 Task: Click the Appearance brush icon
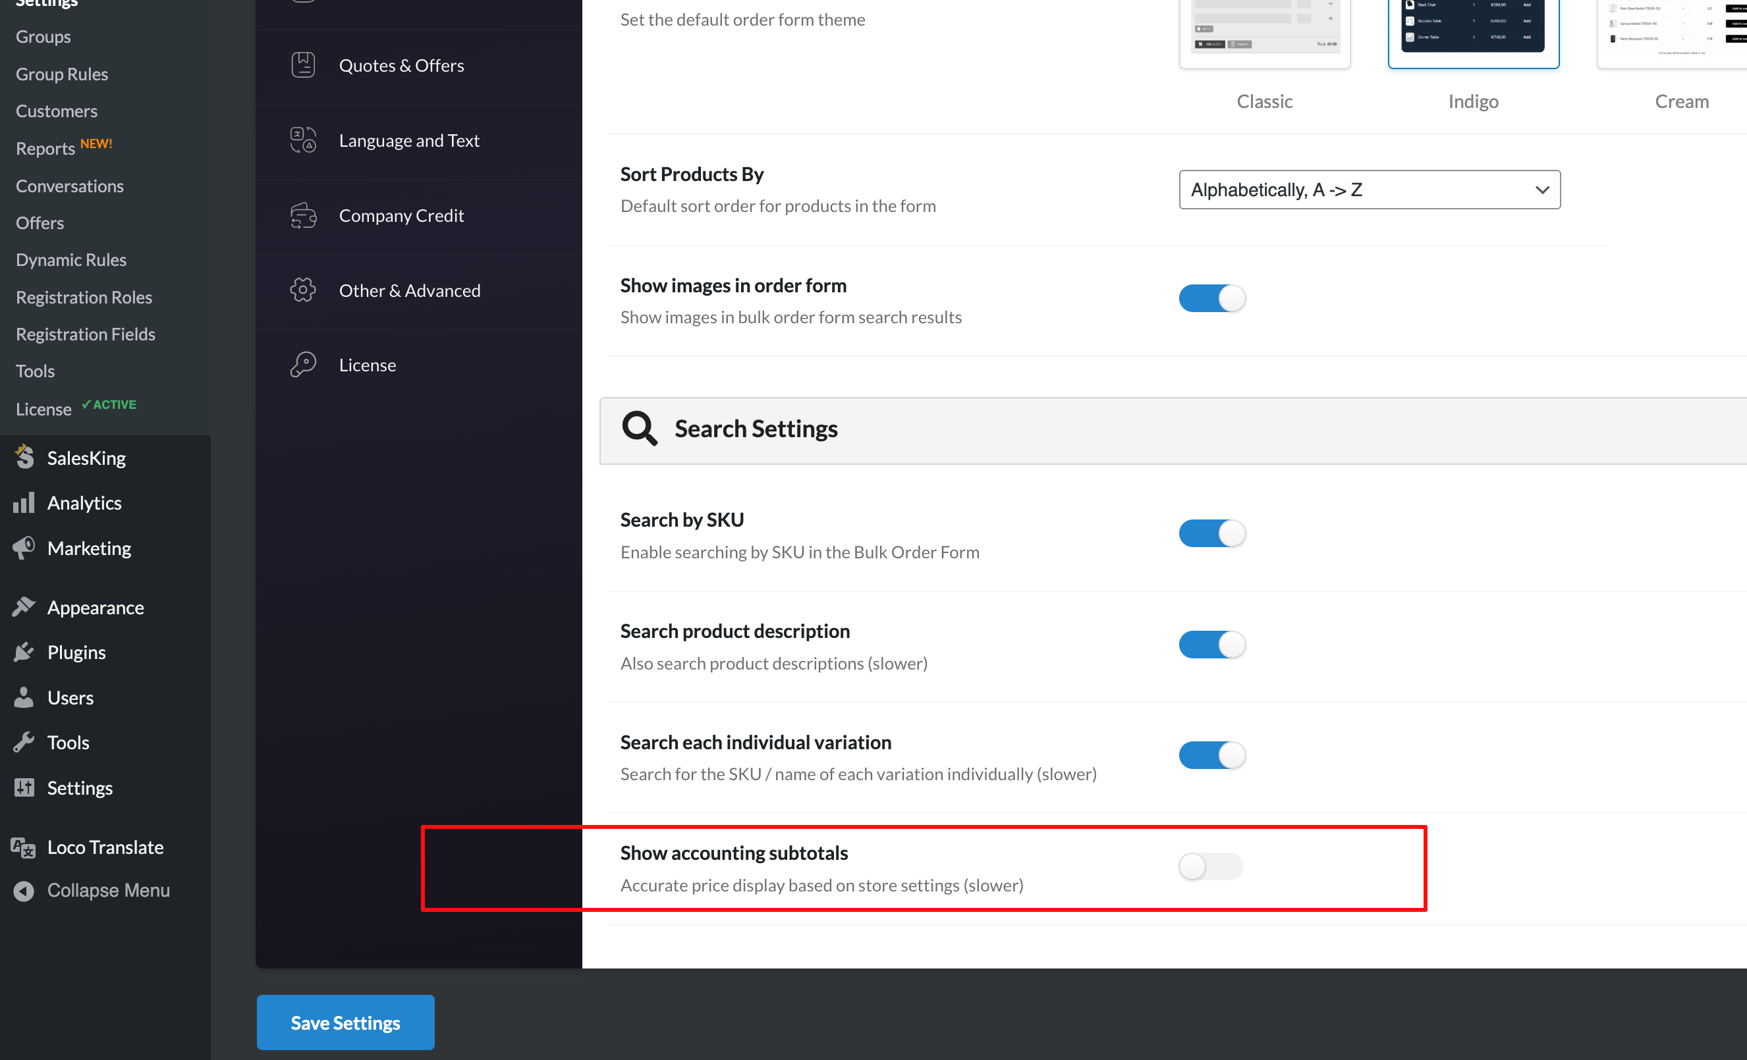(x=24, y=607)
